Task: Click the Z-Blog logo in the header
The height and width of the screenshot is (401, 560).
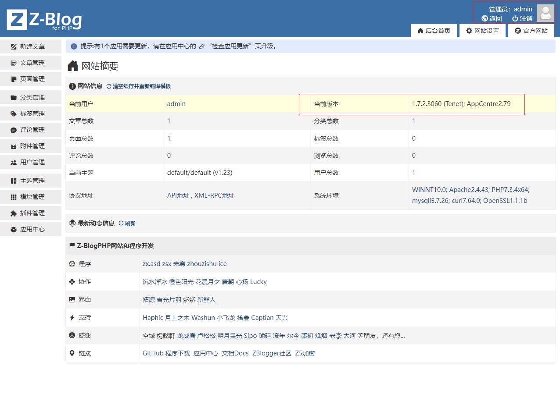Action: click(44, 21)
